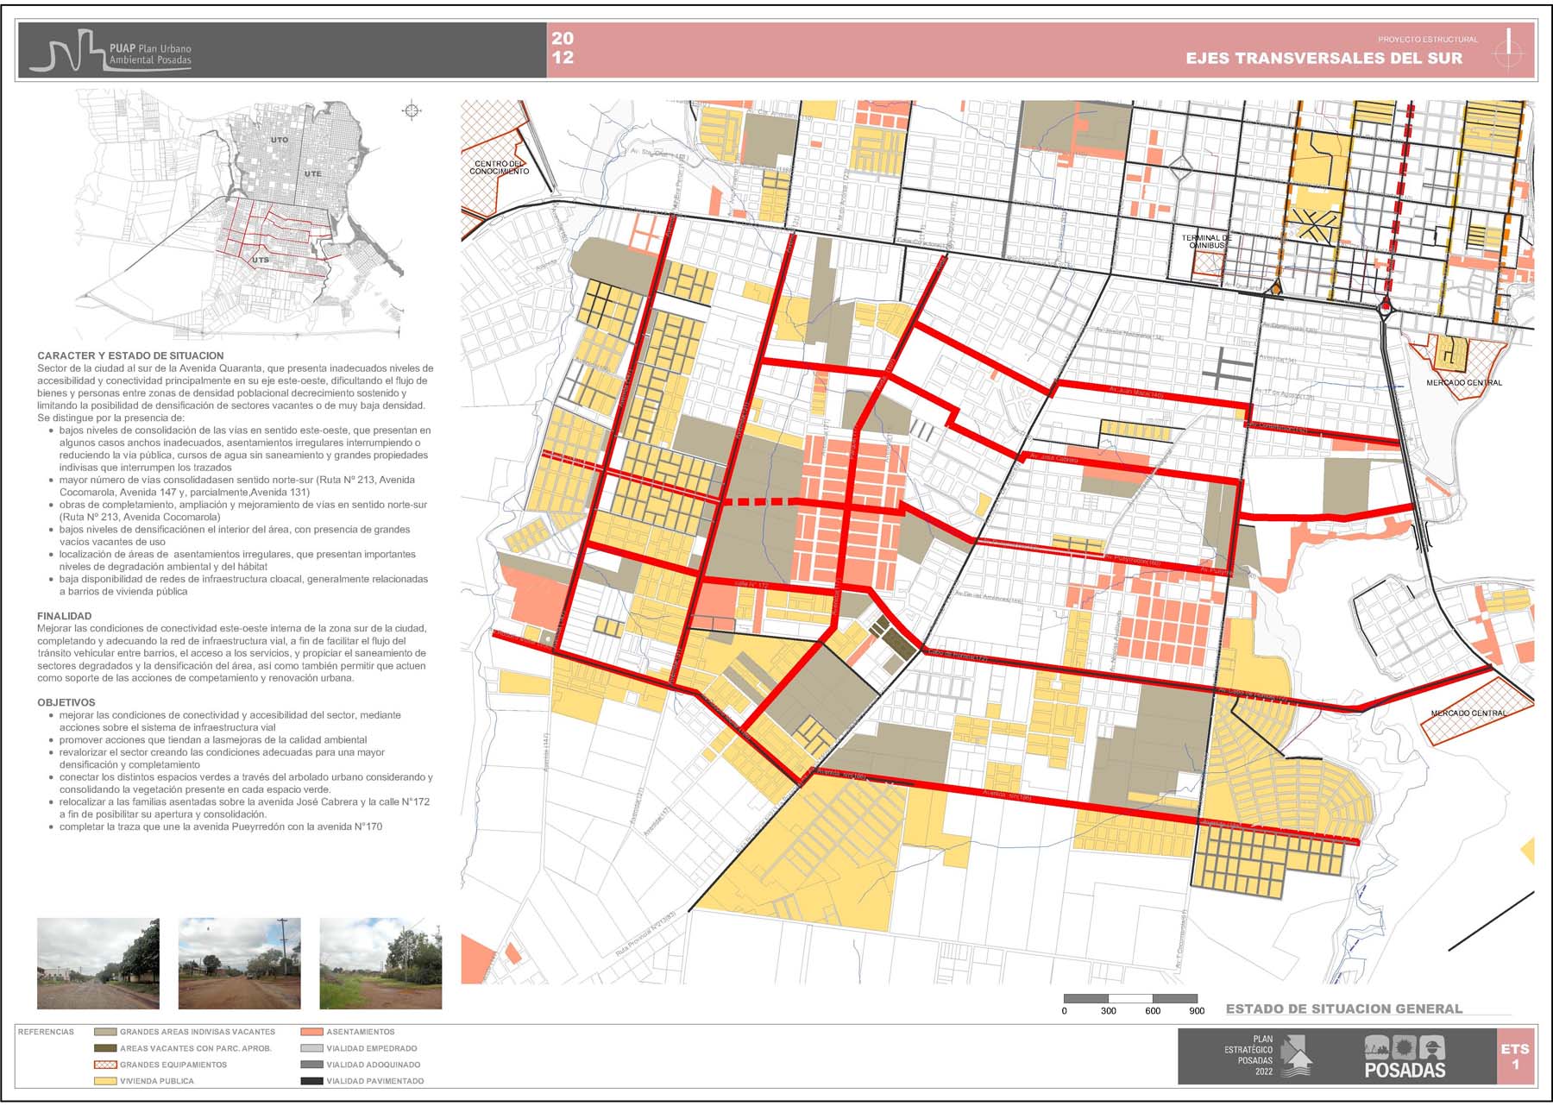Click the 900 value on the scale bar
1553x1106 pixels.
tap(1197, 1011)
